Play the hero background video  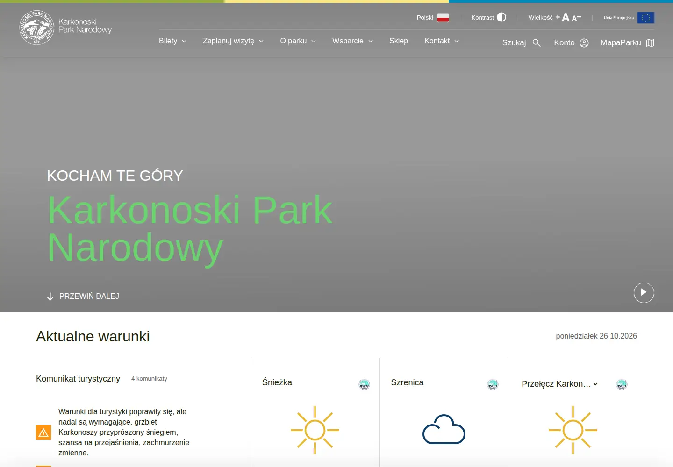click(x=644, y=293)
